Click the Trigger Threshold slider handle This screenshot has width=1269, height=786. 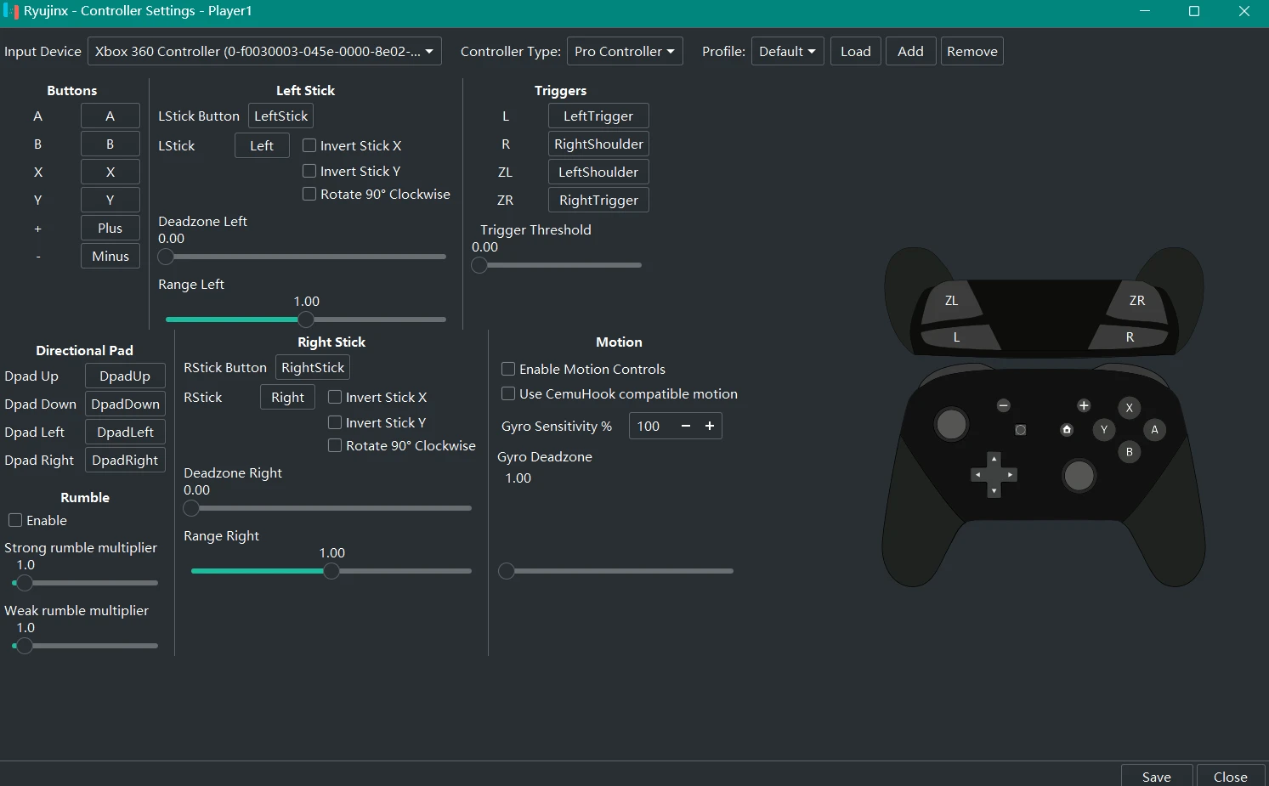coord(479,265)
